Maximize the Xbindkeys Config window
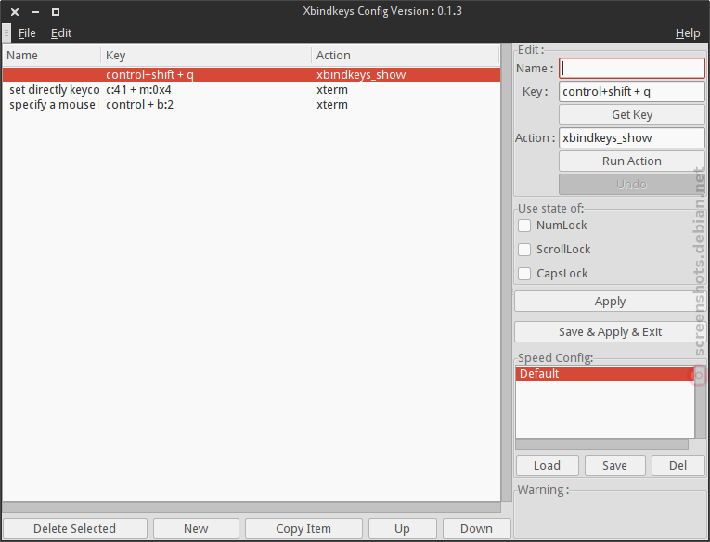This screenshot has height=542, width=710. pyautogui.click(x=56, y=12)
